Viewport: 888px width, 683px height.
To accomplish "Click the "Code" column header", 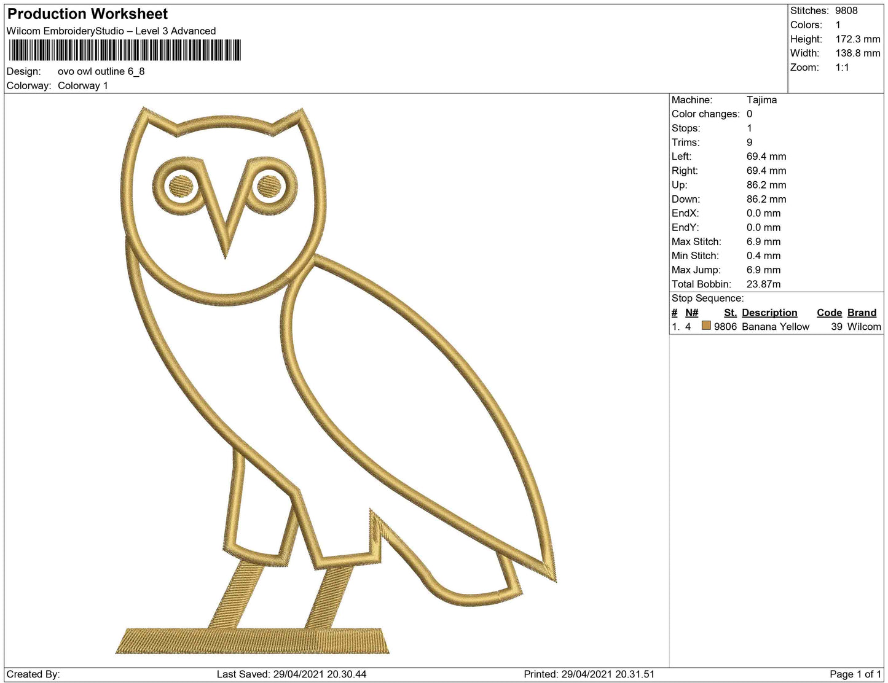I will [829, 312].
